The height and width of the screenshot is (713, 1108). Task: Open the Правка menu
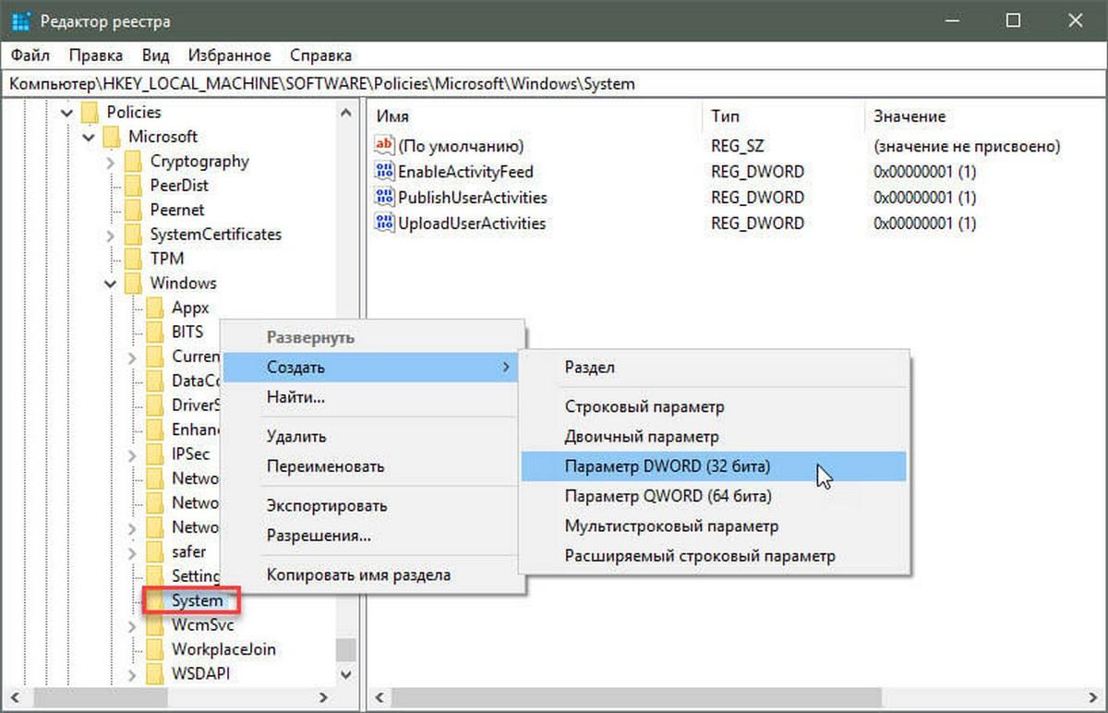click(x=96, y=55)
